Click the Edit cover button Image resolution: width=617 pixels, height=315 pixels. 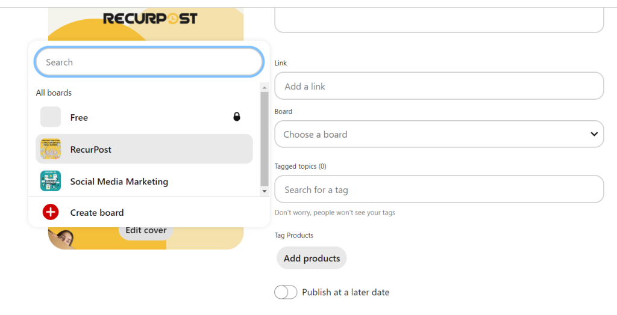[x=146, y=231]
